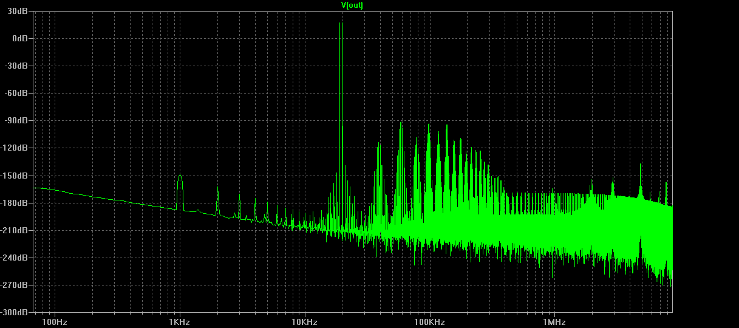Click the 100Hz frequency label
This screenshot has height=328, width=739.
(55, 321)
